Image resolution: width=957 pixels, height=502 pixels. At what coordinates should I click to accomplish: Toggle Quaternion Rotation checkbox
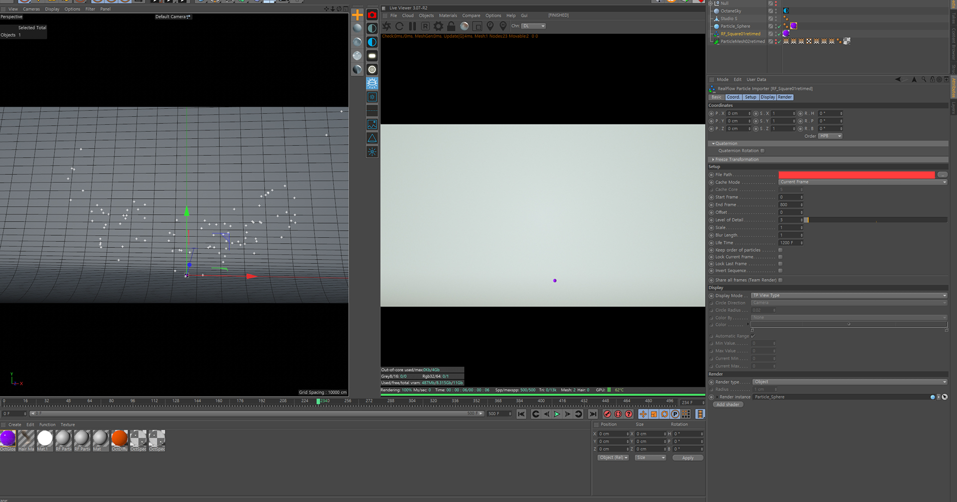763,151
